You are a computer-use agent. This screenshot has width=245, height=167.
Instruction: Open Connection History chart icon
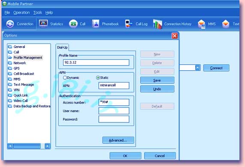pos(157,24)
